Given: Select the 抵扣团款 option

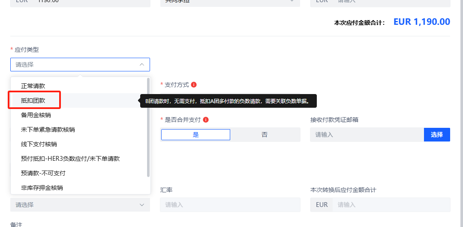Looking at the screenshot, I should (33, 100).
